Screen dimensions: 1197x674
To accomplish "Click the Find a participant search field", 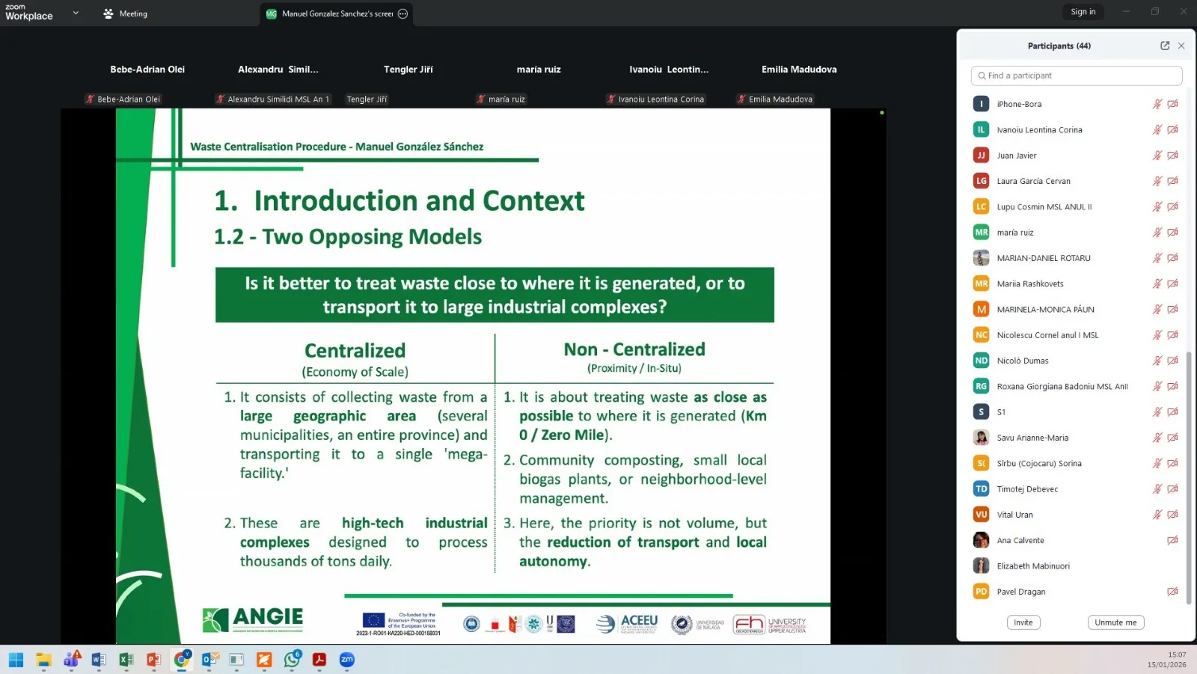I will 1077,76.
